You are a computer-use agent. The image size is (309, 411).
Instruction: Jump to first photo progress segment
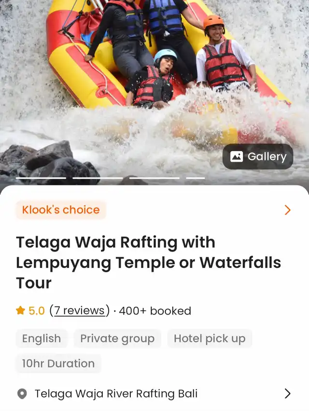pos(41,178)
